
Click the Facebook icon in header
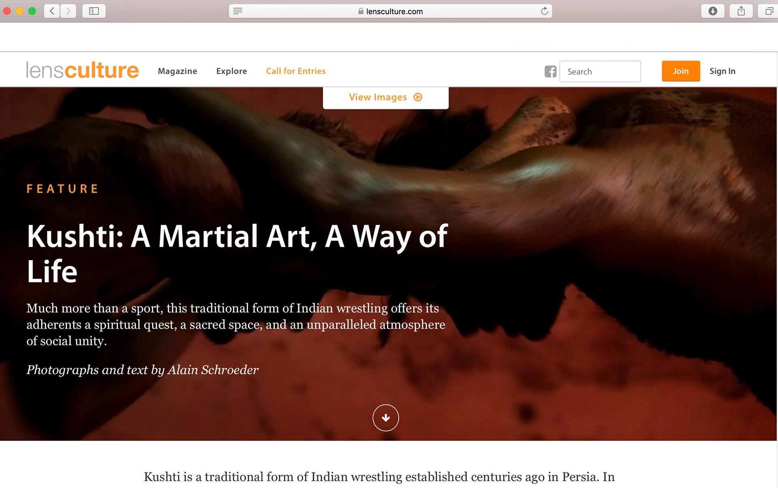(x=550, y=71)
